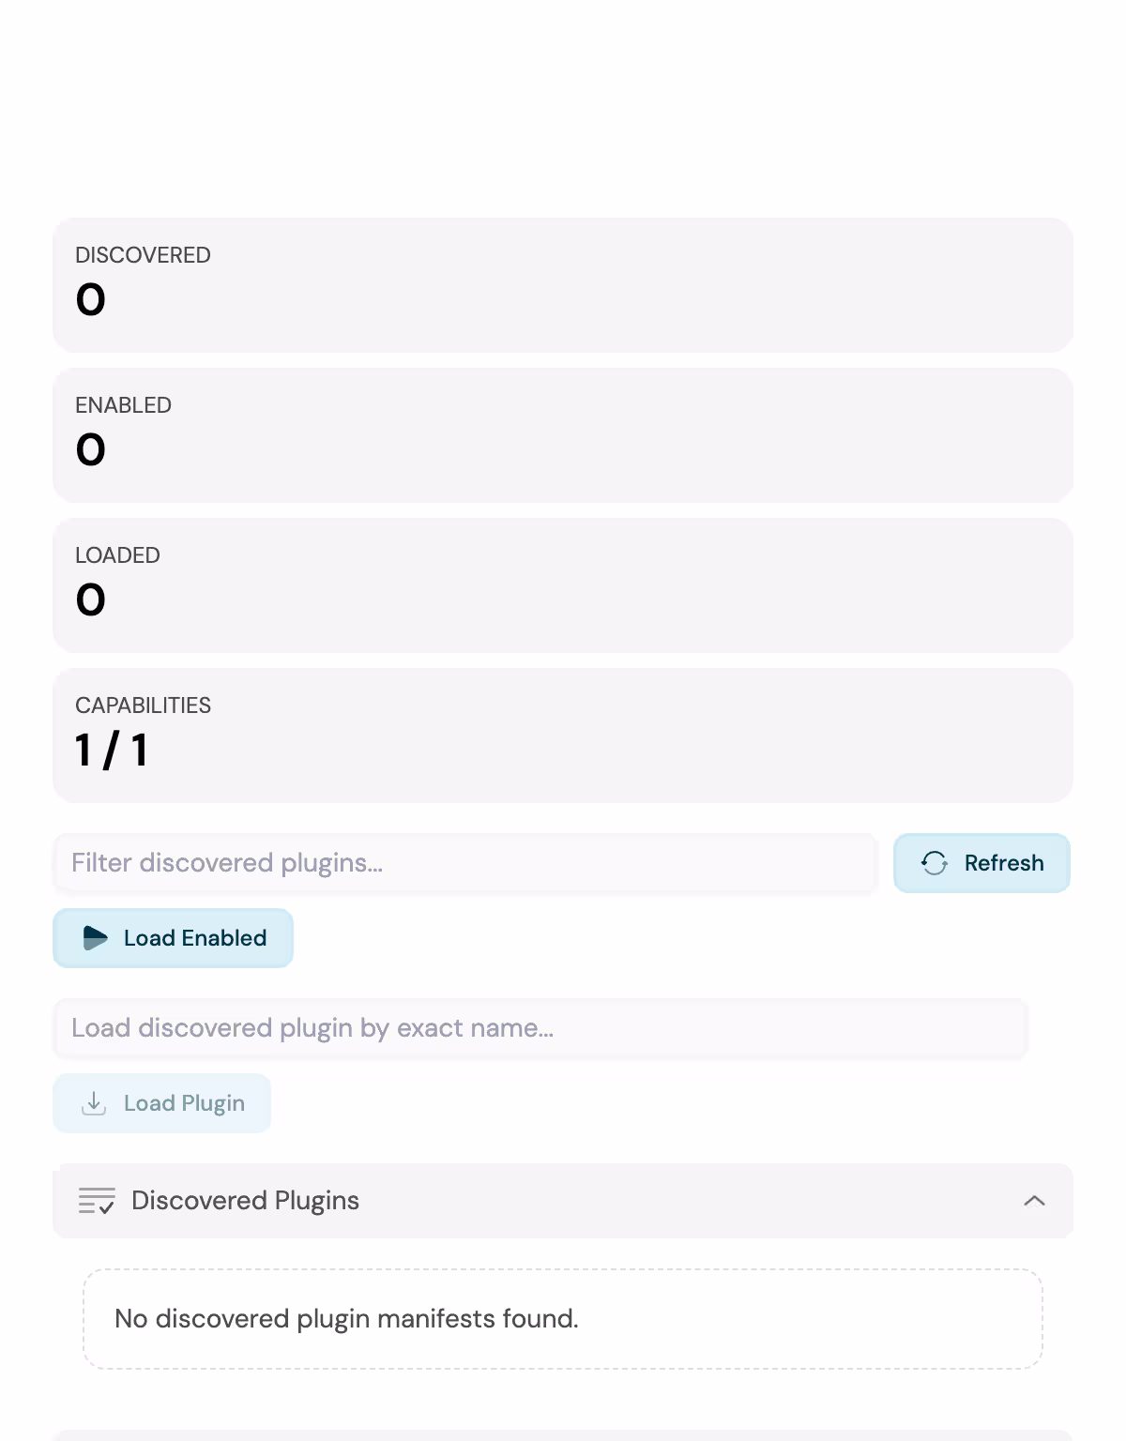Click the No discovered plugin manifests found message
The width and height of the screenshot is (1126, 1441).
pyautogui.click(x=346, y=1319)
